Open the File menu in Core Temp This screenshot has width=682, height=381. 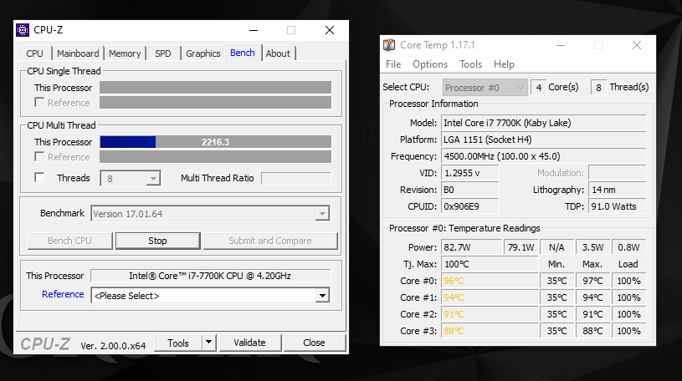(x=393, y=64)
